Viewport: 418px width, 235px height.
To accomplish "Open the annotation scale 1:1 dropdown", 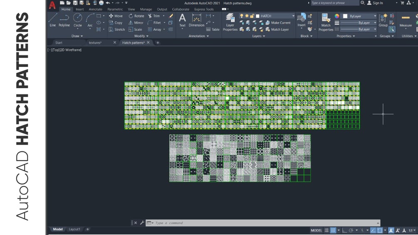I will [x=412, y=230].
